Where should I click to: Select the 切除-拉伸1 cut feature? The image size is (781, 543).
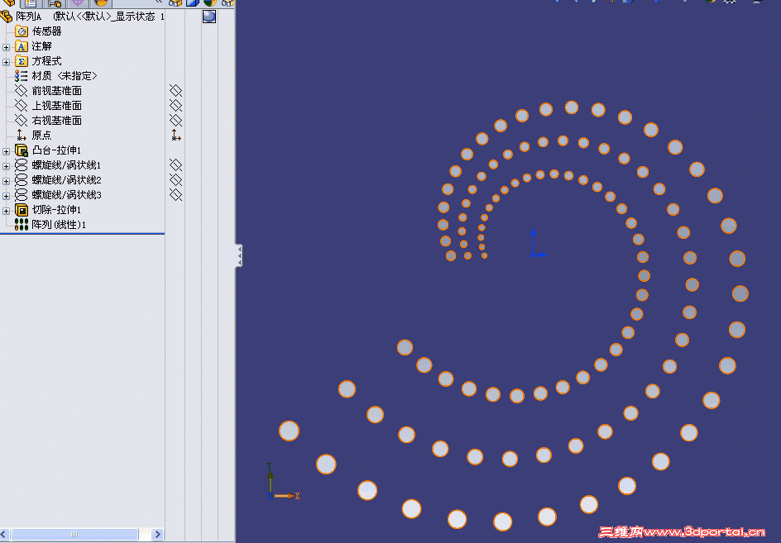[x=48, y=210]
